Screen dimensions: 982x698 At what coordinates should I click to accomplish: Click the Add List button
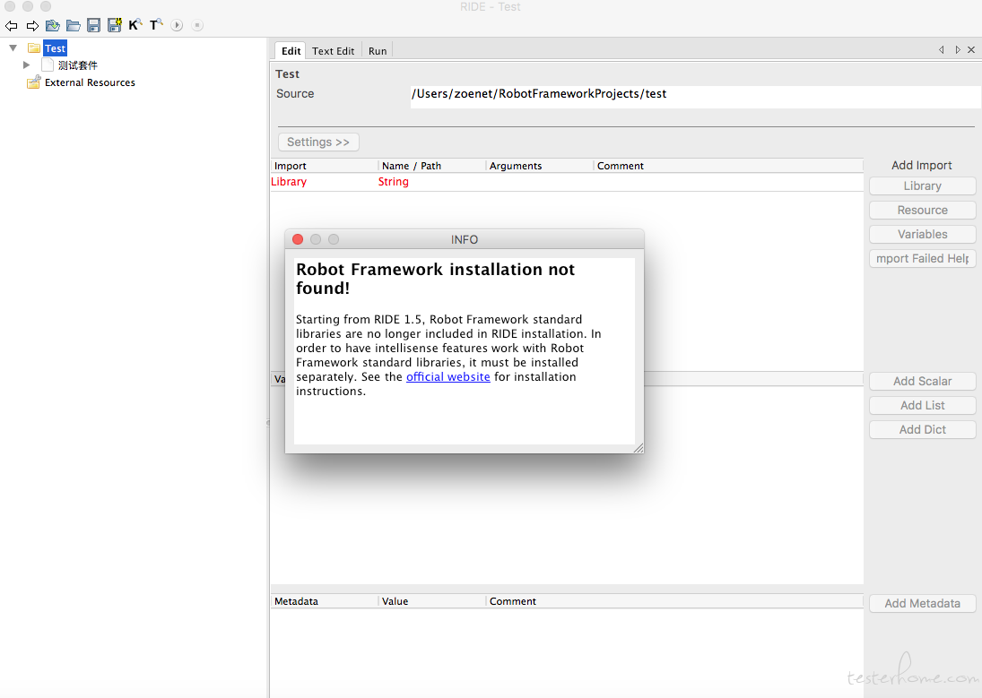click(x=923, y=406)
